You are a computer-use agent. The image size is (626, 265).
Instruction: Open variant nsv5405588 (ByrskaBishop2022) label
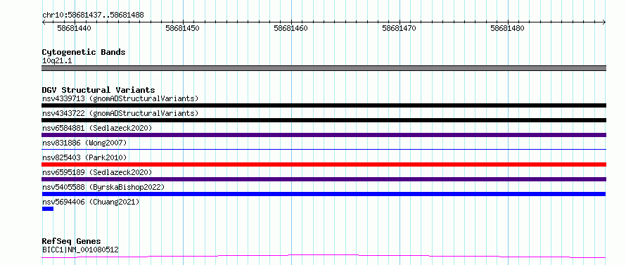tap(103, 187)
